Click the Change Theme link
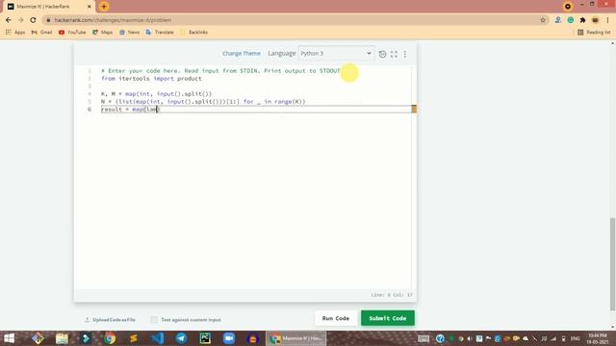616x346 pixels. [242, 54]
